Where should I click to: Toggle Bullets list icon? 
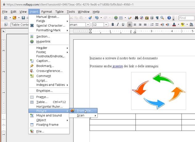click(157, 25)
